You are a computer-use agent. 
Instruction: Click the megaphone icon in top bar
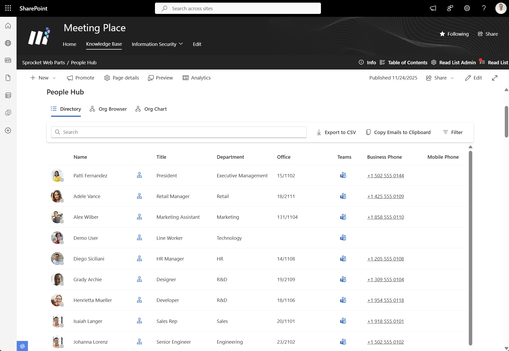pos(433,8)
